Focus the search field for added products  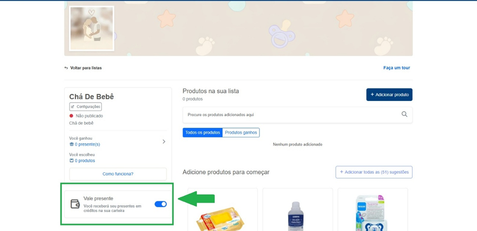click(291, 114)
